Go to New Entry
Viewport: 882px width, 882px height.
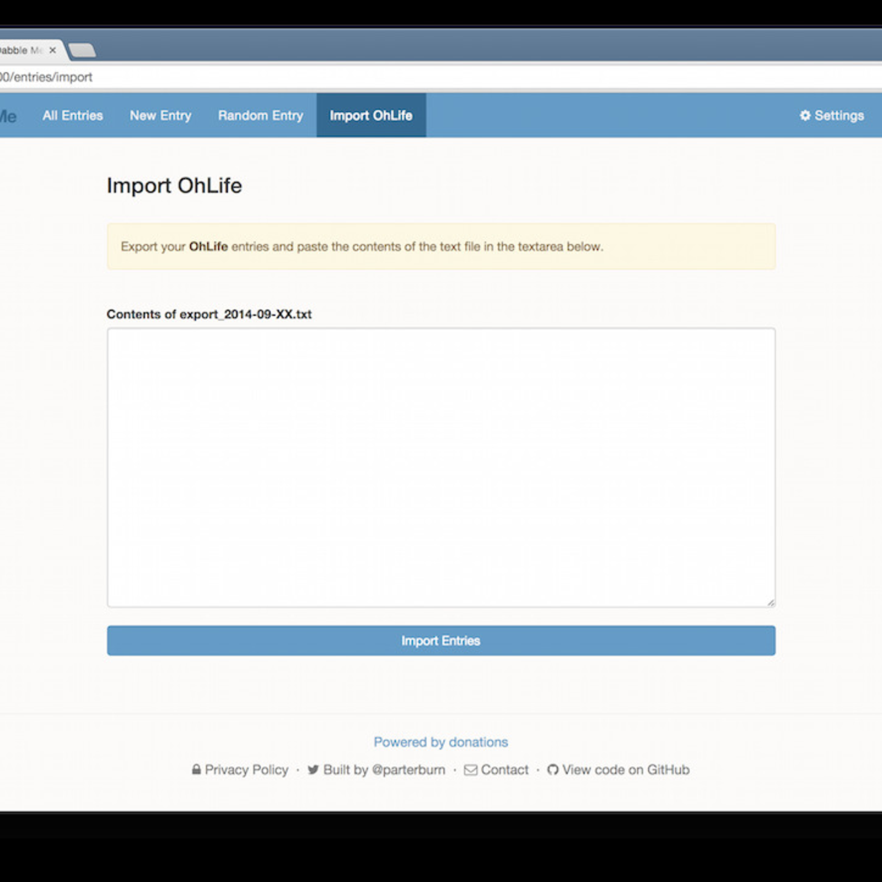160,115
